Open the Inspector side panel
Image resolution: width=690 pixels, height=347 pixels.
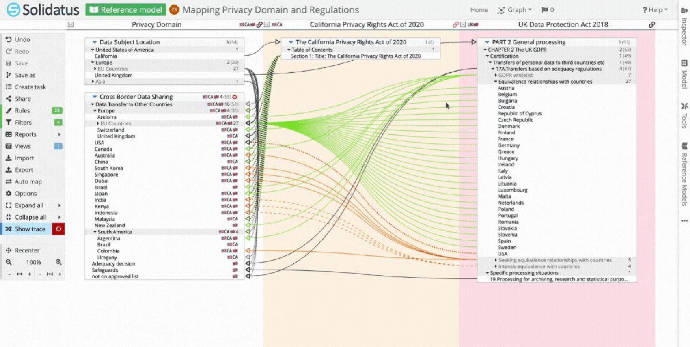[x=684, y=28]
